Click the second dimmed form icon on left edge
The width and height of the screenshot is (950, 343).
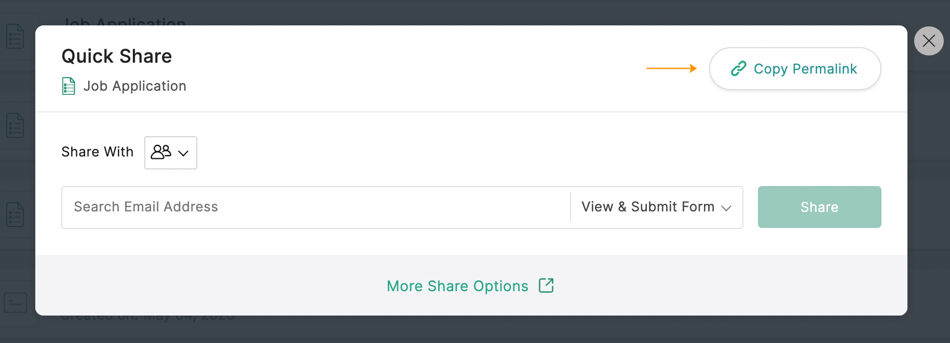(x=15, y=125)
